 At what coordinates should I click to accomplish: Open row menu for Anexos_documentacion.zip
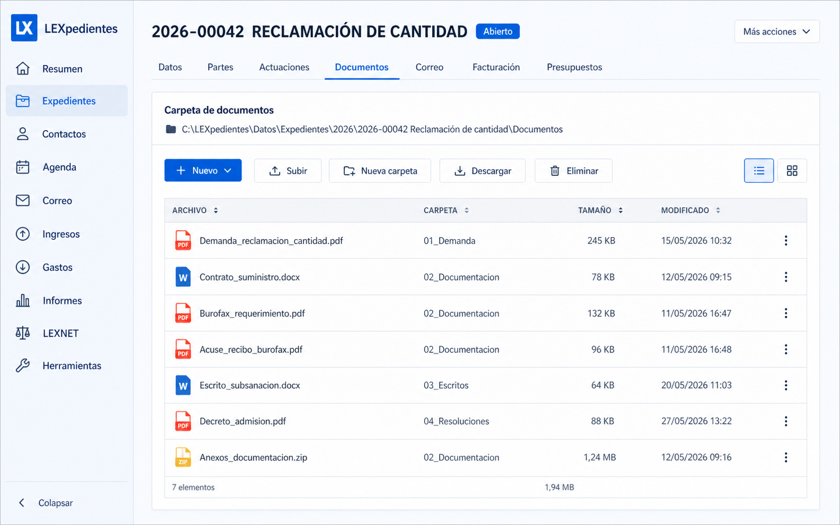coord(786,457)
